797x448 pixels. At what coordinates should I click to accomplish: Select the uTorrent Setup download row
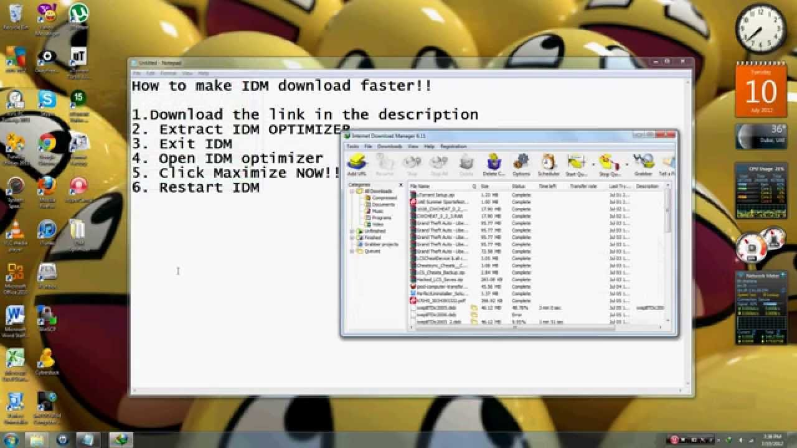click(x=537, y=195)
